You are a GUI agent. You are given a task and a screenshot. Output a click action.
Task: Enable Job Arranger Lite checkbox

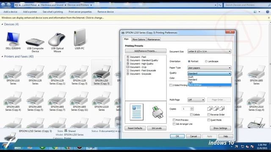(x=174, y=124)
